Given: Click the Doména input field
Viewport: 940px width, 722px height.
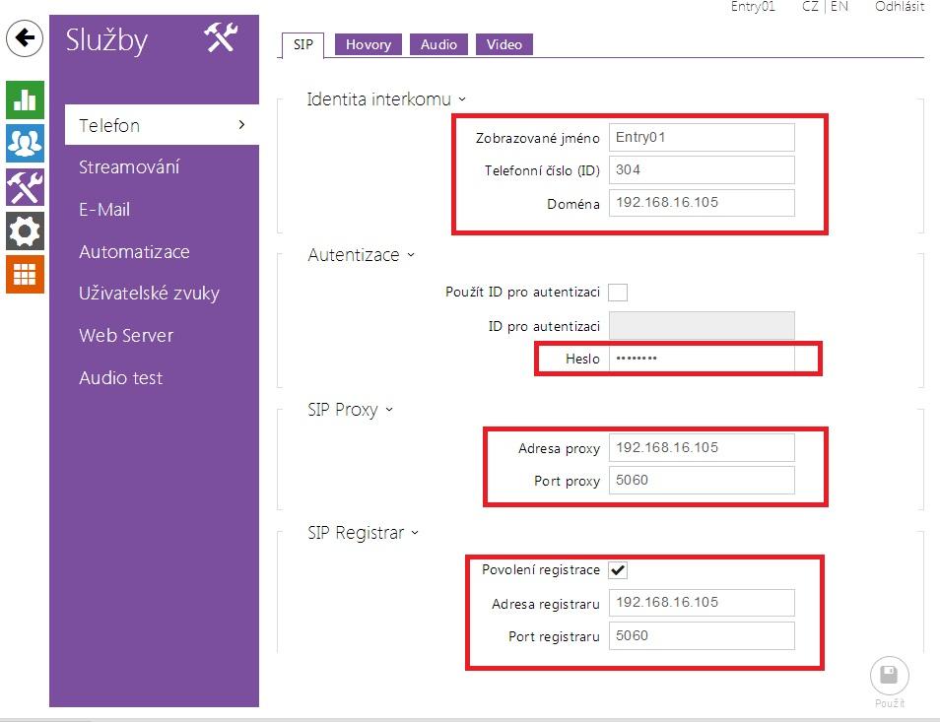Looking at the screenshot, I should [x=702, y=203].
